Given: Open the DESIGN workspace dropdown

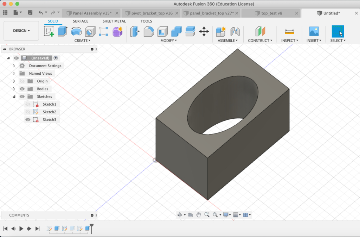Looking at the screenshot, I should point(21,31).
